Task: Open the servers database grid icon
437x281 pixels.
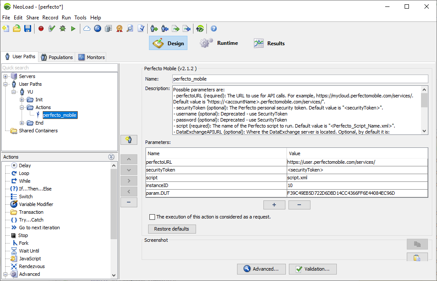Action: coord(108,28)
